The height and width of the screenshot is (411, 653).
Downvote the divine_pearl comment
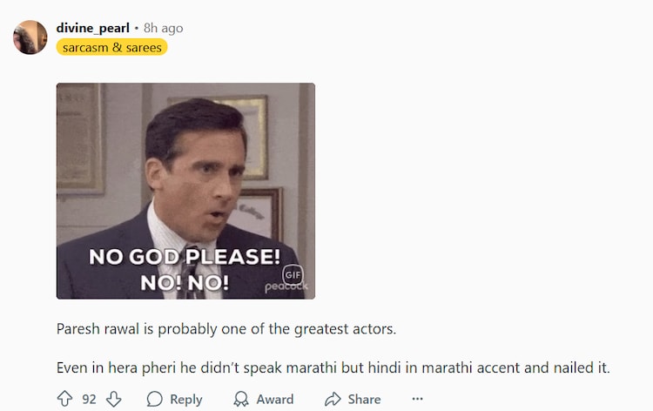point(113,399)
